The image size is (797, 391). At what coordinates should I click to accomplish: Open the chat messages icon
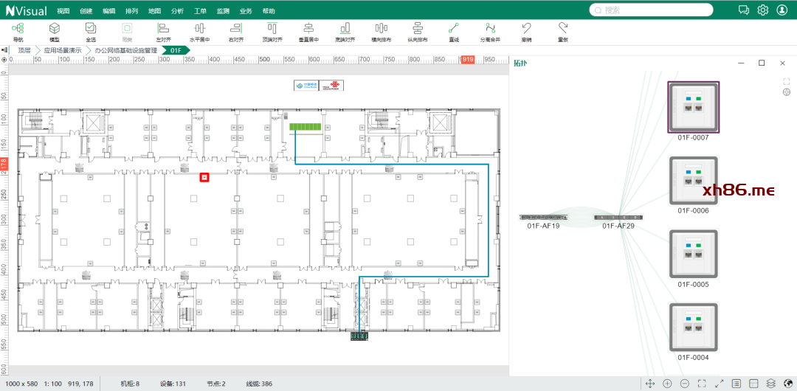click(x=744, y=10)
